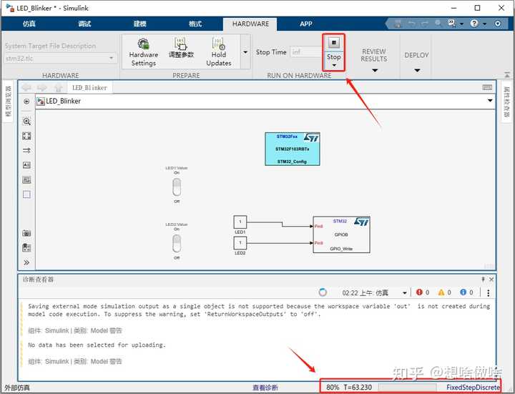Click the canvas Back navigation arrow
Screen dimensions: 515x394
point(26,88)
